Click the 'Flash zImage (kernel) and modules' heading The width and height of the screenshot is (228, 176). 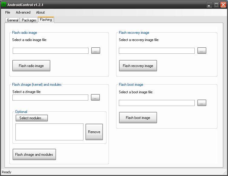(x=37, y=85)
